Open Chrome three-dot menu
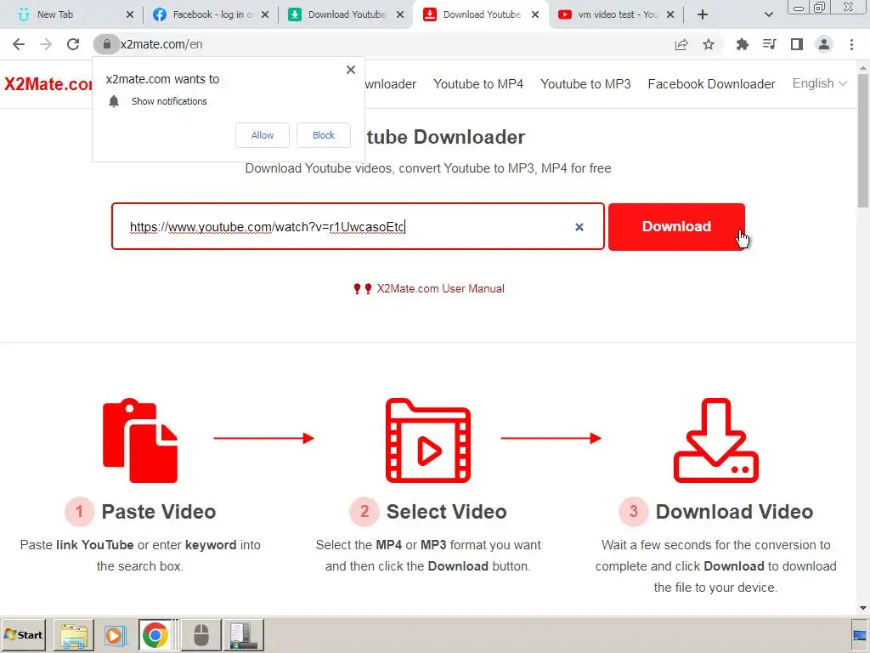This screenshot has width=870, height=653. (851, 44)
